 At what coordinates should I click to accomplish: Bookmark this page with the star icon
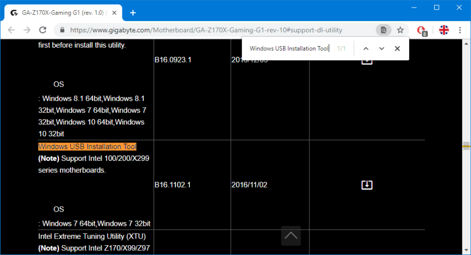click(x=400, y=30)
